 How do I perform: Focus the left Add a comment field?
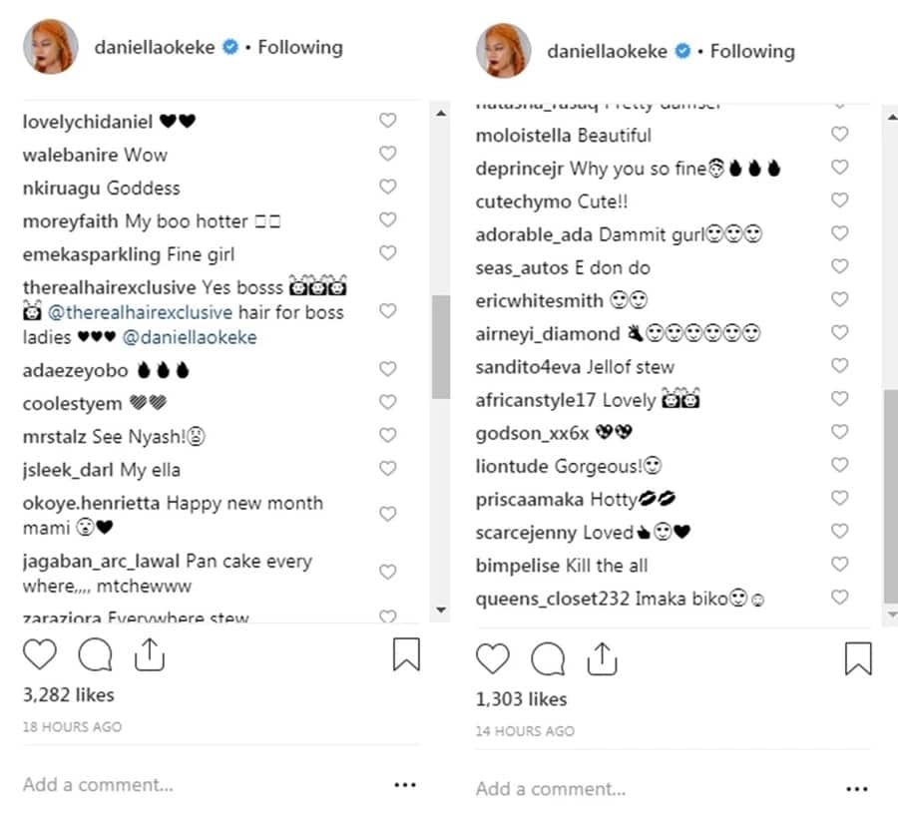150,784
